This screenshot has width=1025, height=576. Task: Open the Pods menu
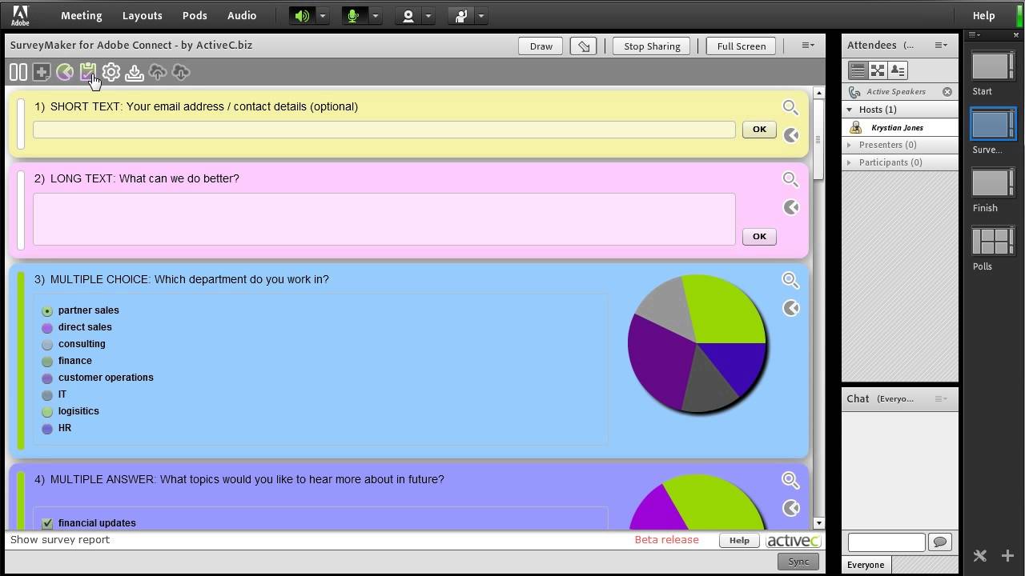tap(195, 15)
